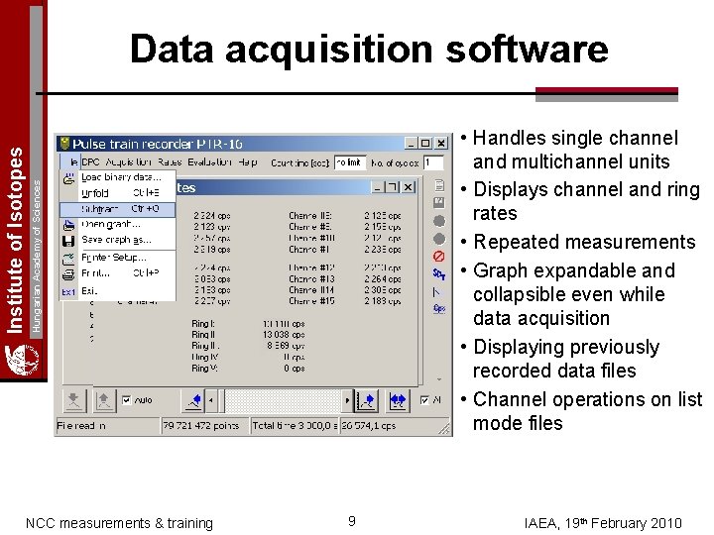Click the horizontal scrollbar left arrow
Image resolution: width=714 pixels, height=535 pixels.
pyautogui.click(x=211, y=401)
